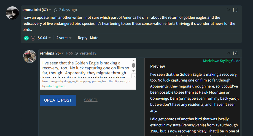Open remlaps' profile avatar
This screenshot has height=136, width=253.
[x=30, y=56]
